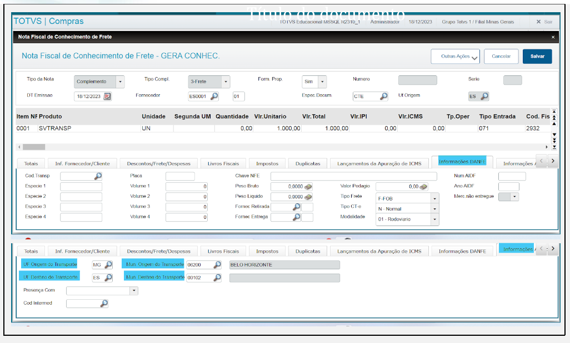Jump to first grid row arrow
This screenshot has width=570, height=343.
click(554, 111)
